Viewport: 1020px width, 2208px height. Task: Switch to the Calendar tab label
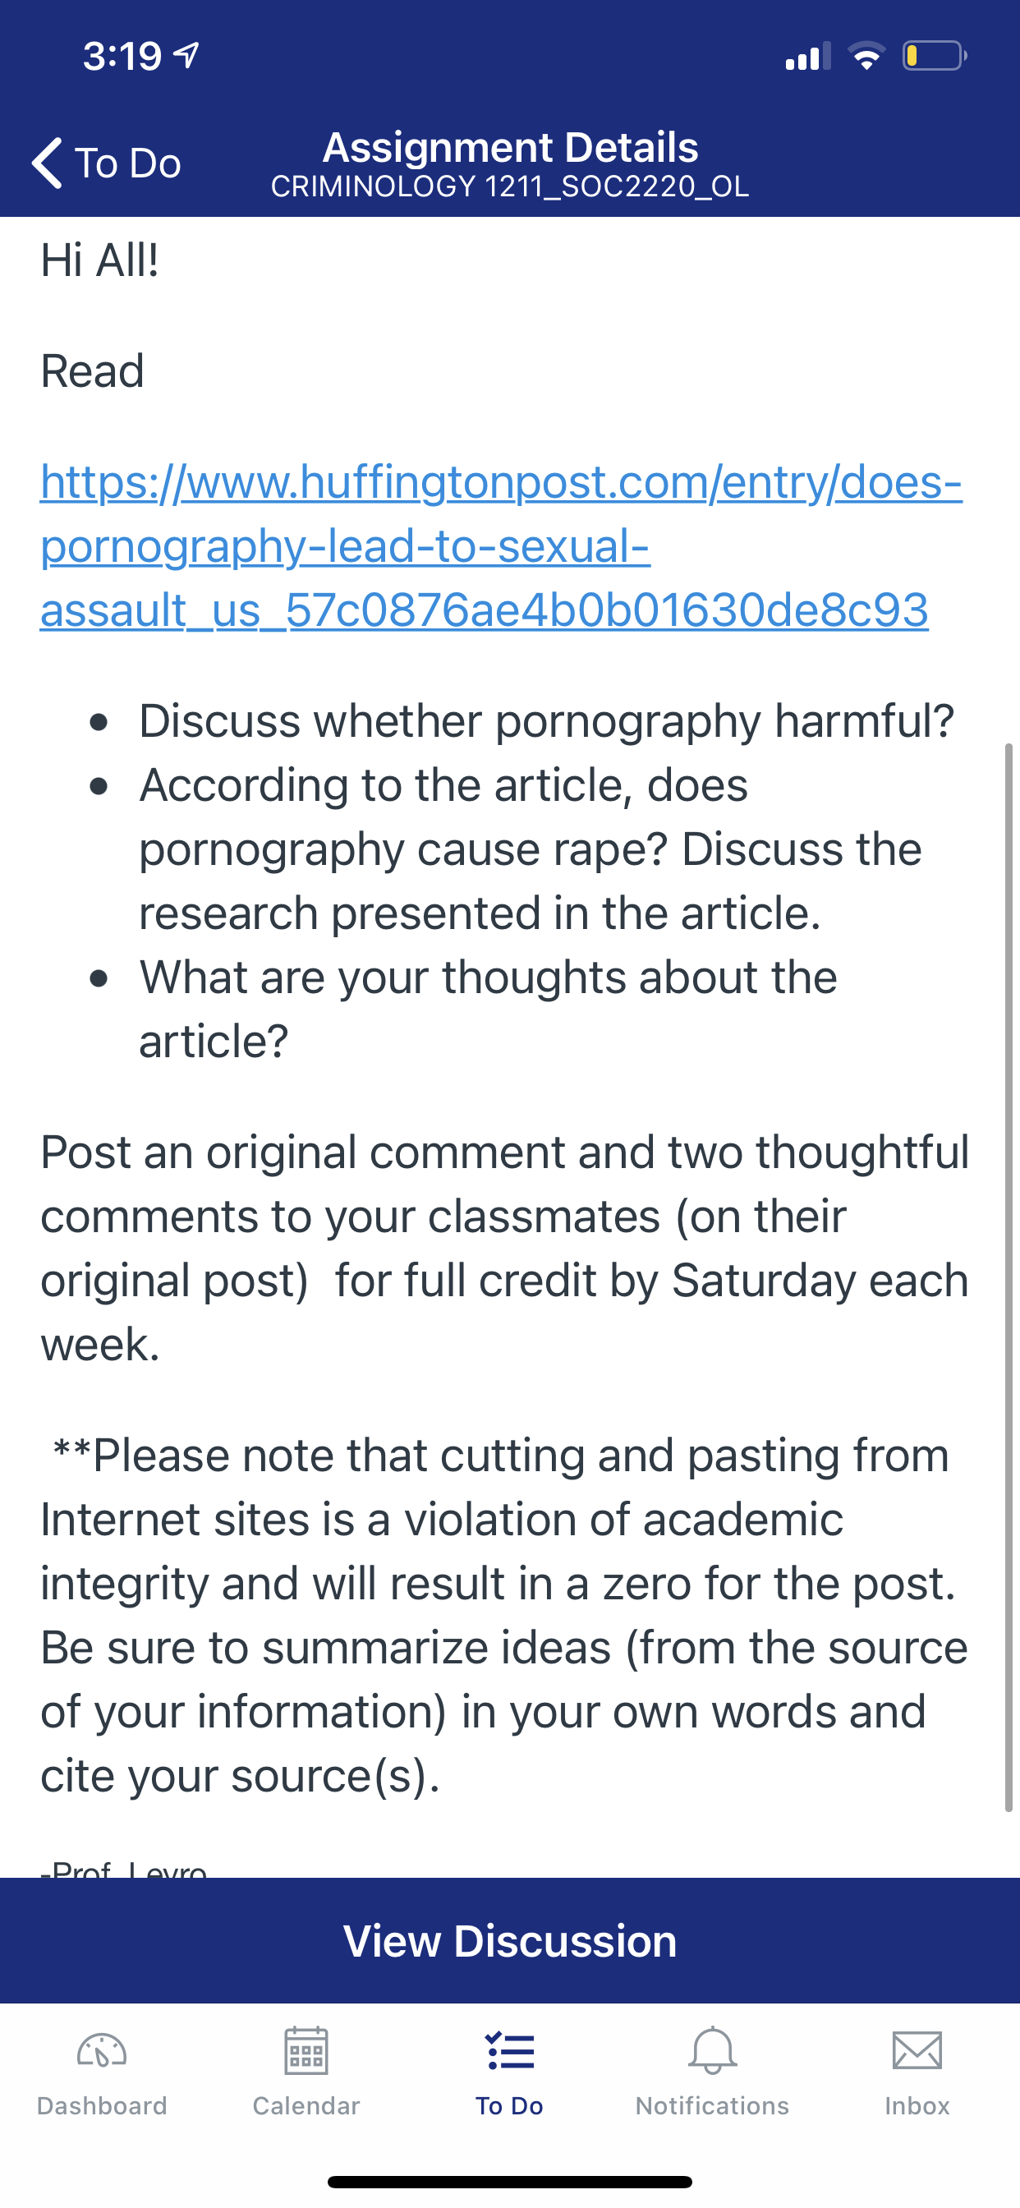(306, 2105)
